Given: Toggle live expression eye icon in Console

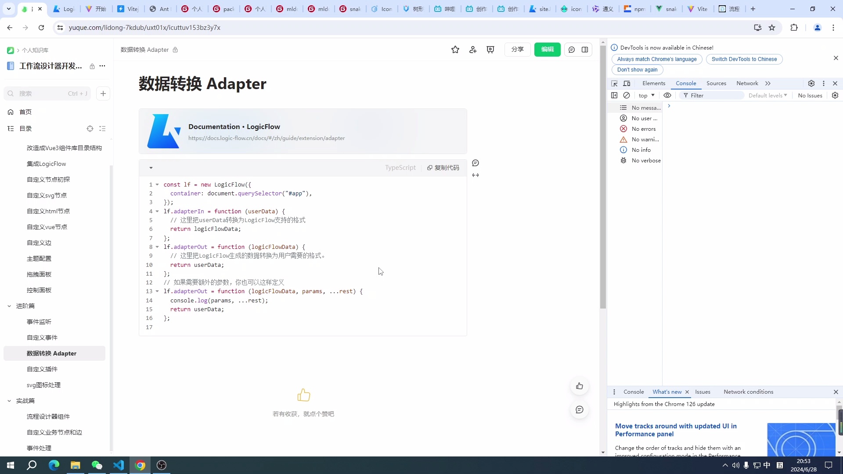Looking at the screenshot, I should (667, 95).
